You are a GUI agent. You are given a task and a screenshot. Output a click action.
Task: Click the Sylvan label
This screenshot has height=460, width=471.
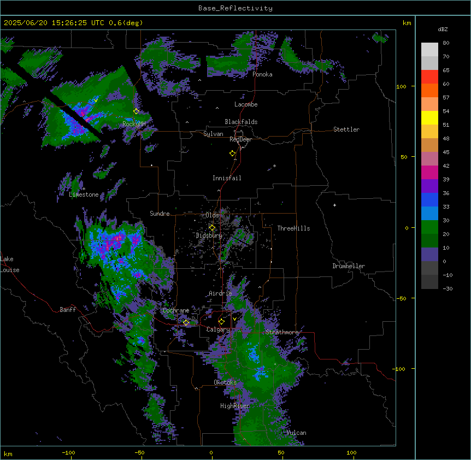213,134
